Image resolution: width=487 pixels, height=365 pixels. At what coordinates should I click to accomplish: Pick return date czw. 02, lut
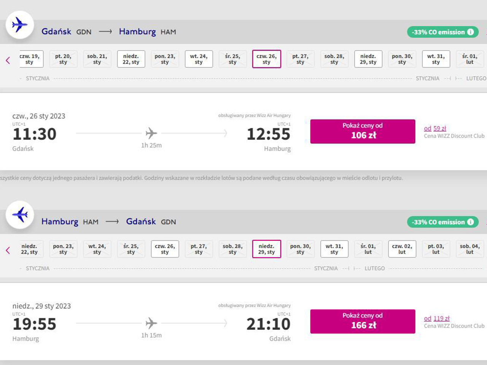402,249
